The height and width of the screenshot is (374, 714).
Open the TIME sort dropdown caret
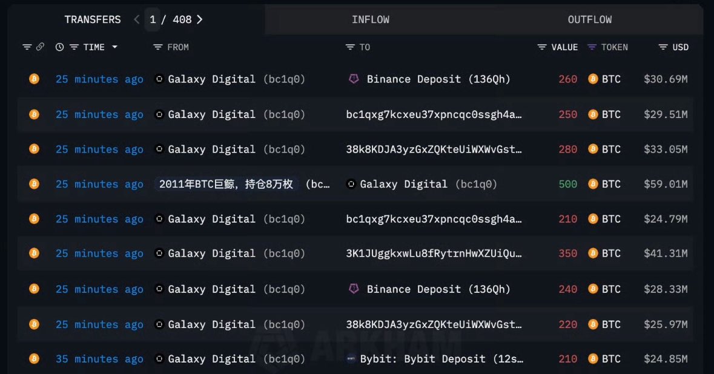(114, 47)
